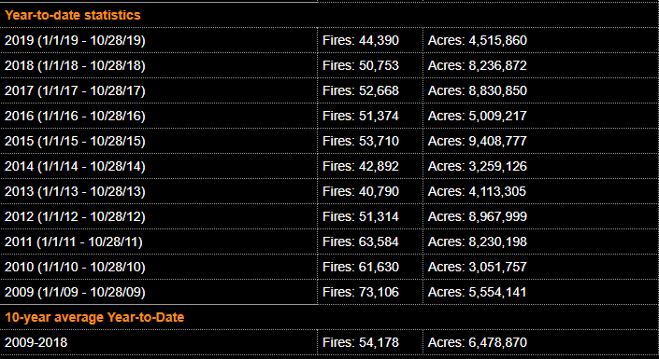Select Fires: 54,178 average cell
The height and width of the screenshot is (359, 659).
pyautogui.click(x=361, y=342)
